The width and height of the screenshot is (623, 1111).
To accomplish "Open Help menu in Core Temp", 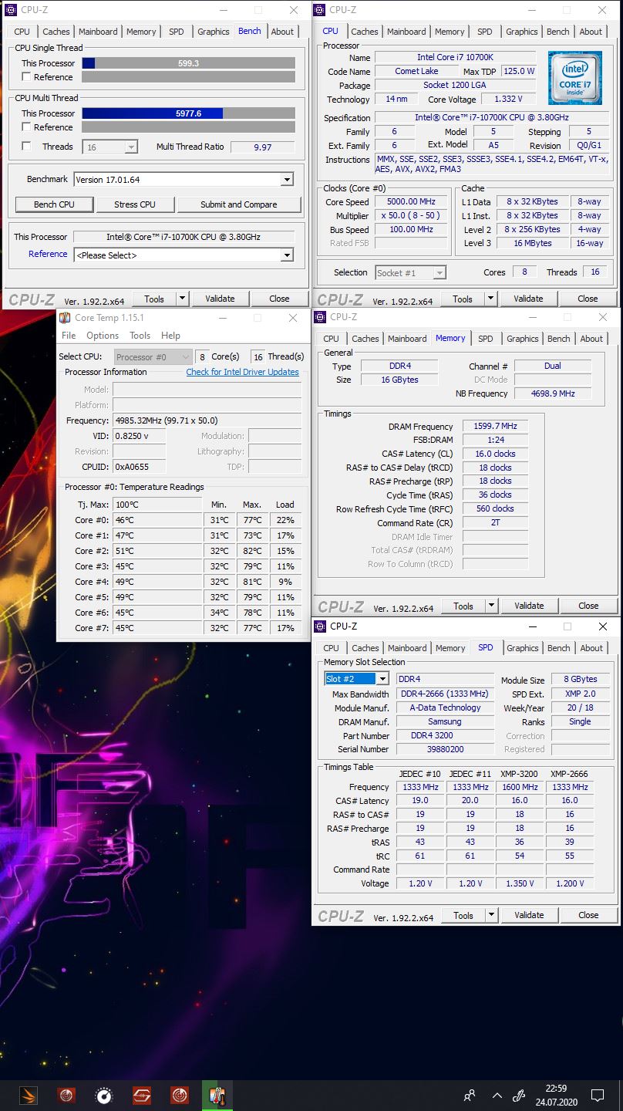I will pyautogui.click(x=170, y=336).
